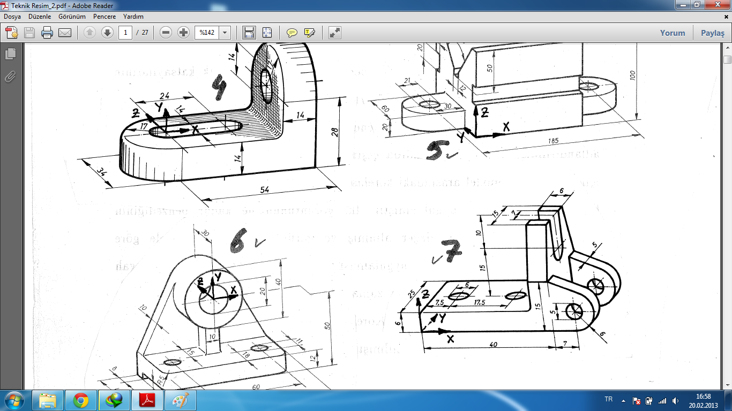The width and height of the screenshot is (732, 411).
Task: Switch to read mode expand icon
Action: 335,33
